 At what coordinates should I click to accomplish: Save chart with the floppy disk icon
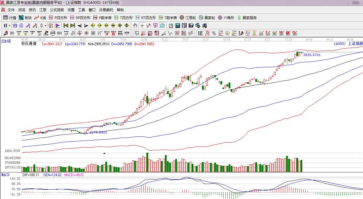191,26
